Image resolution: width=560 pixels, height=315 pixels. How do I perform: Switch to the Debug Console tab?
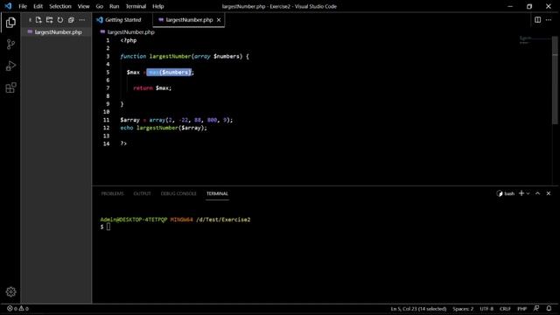point(178,193)
